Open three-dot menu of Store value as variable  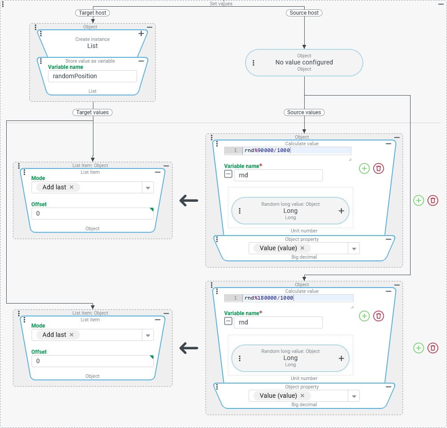(x=41, y=61)
